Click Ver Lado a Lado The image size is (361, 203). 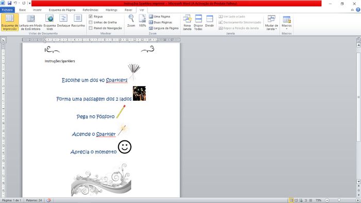[x=232, y=17]
